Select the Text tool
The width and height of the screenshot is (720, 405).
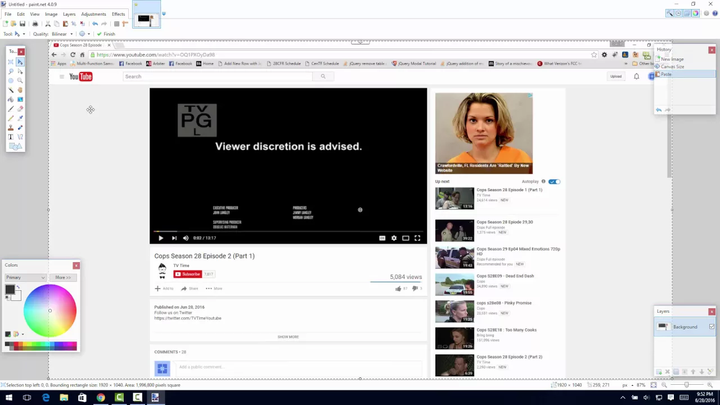coord(11,137)
